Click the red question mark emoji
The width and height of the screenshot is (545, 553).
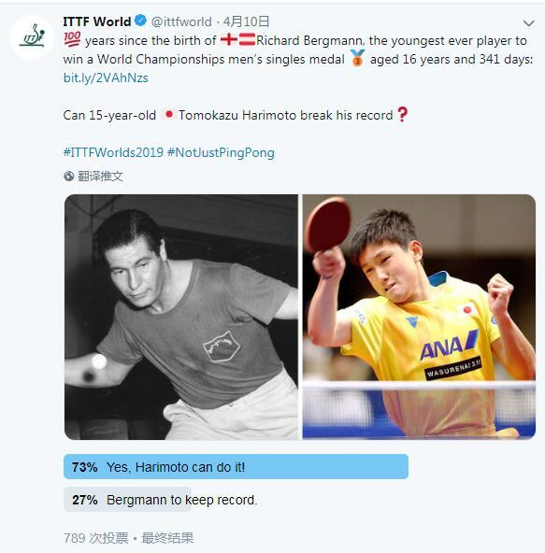tap(402, 114)
